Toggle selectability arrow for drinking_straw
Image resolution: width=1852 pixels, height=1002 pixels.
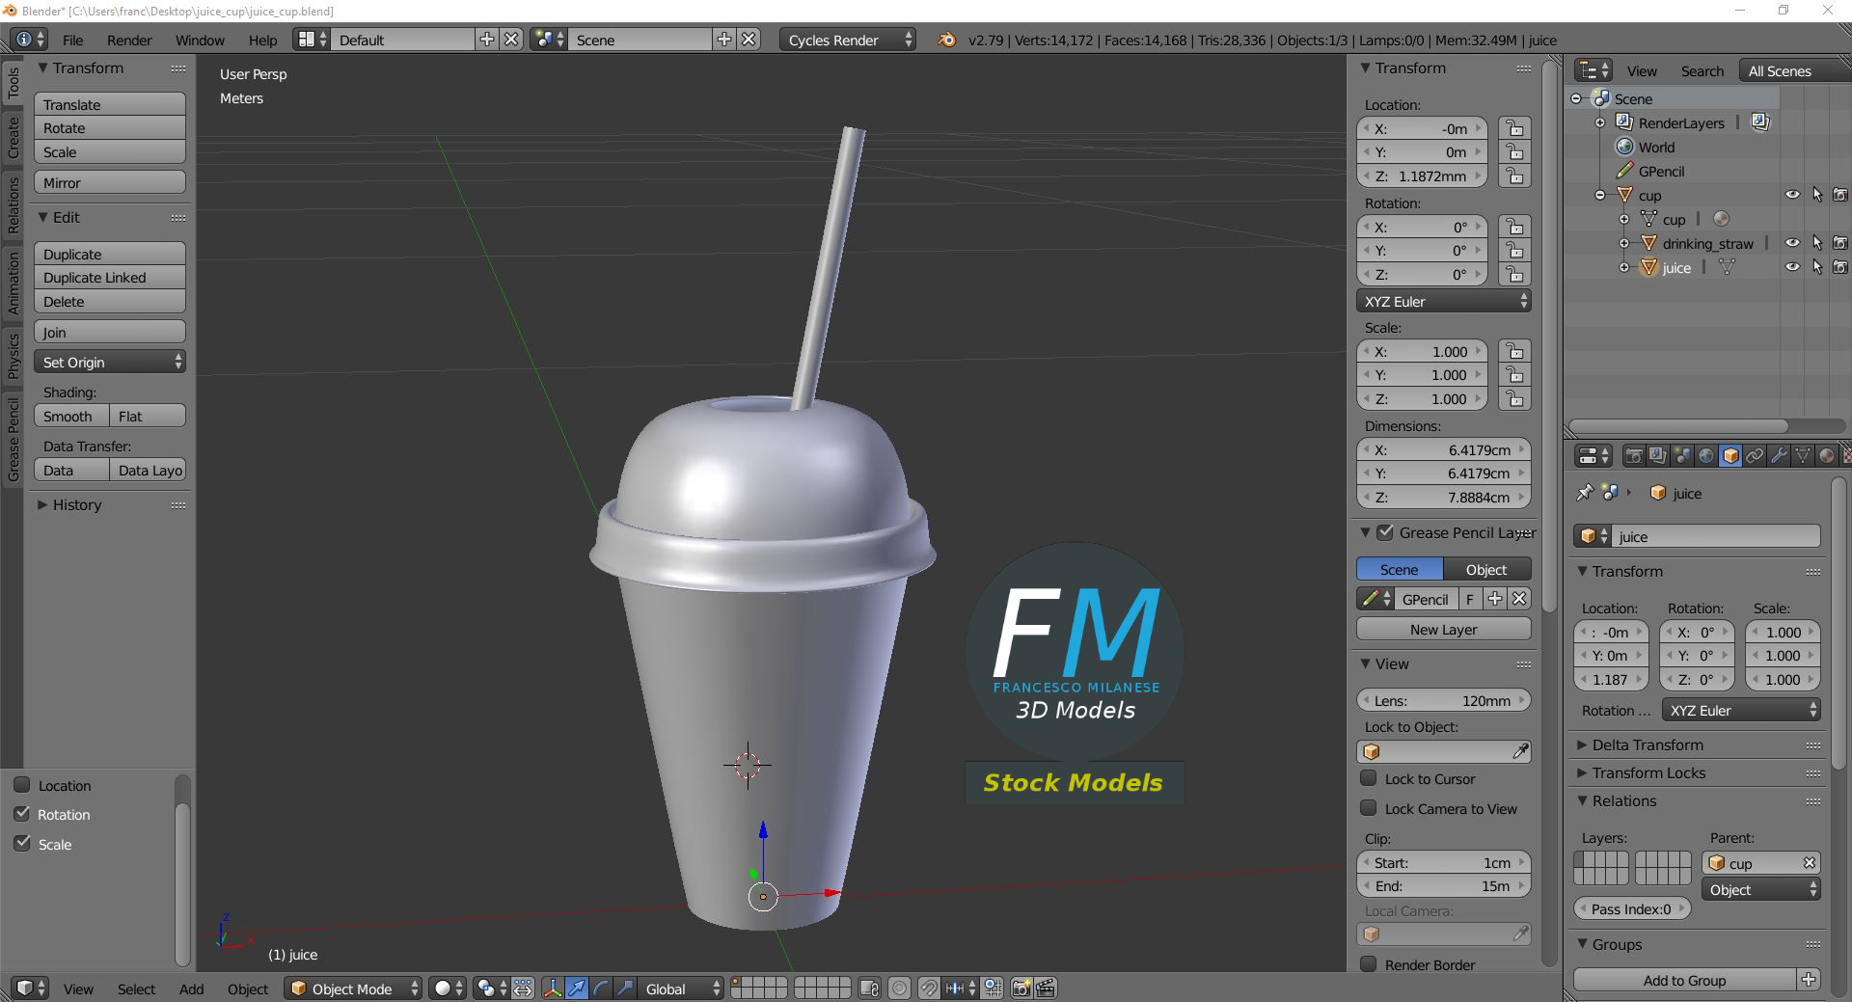tap(1817, 243)
